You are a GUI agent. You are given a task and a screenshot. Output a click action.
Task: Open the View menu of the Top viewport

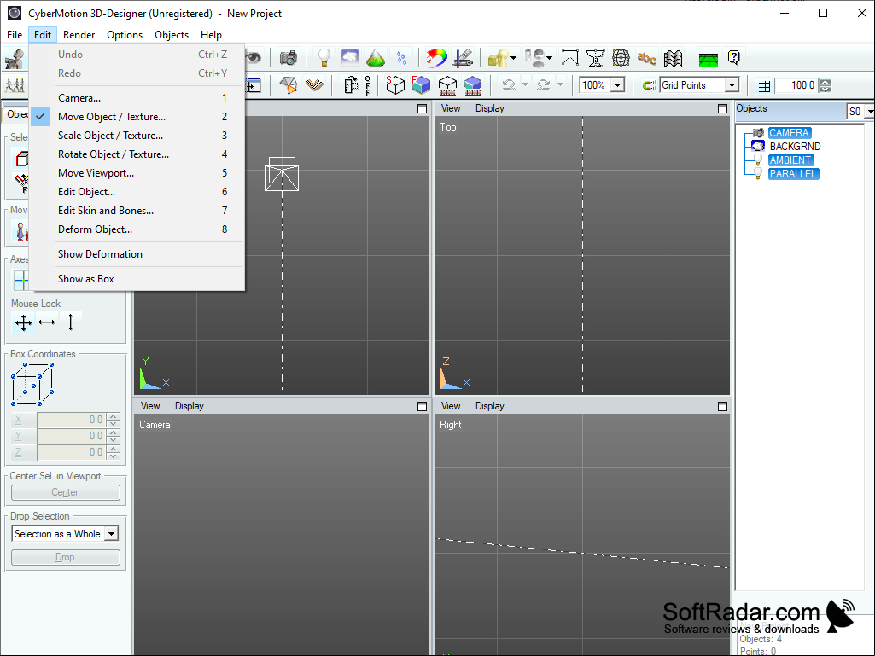[451, 109]
